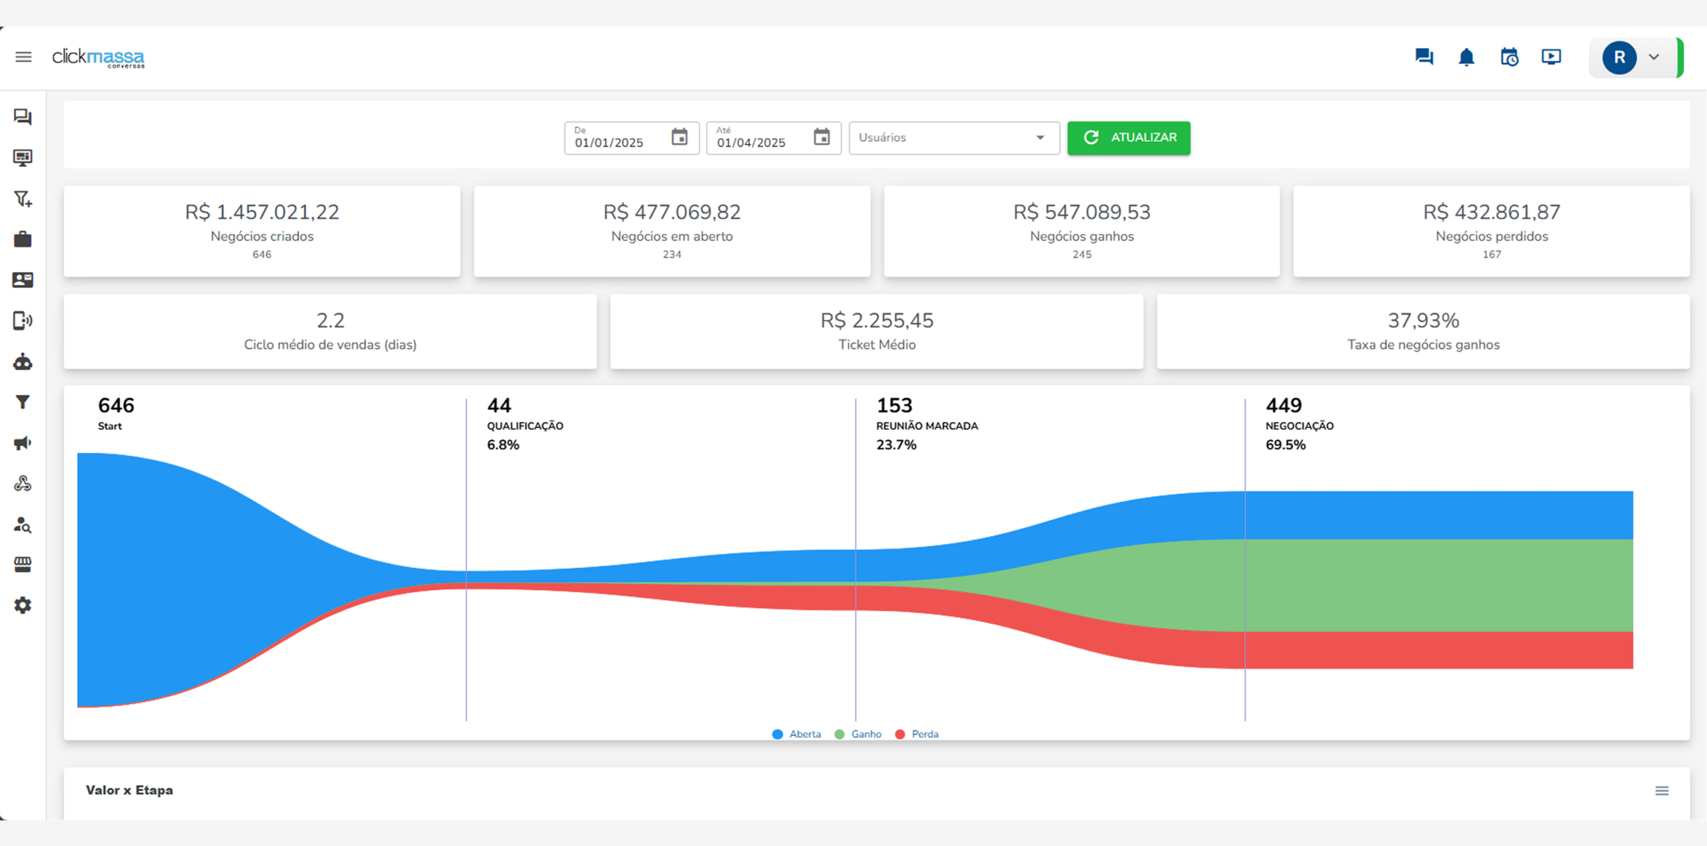1707x846 pixels.
Task: Click the ATUALIZAR button
Action: click(1128, 138)
